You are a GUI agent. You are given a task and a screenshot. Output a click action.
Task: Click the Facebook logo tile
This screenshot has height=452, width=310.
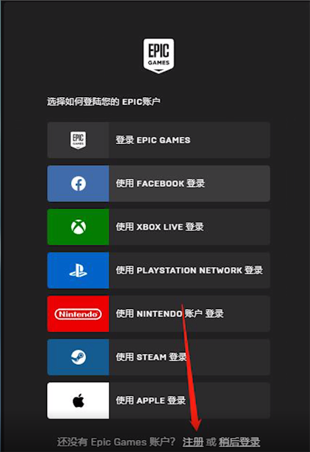pyautogui.click(x=78, y=184)
